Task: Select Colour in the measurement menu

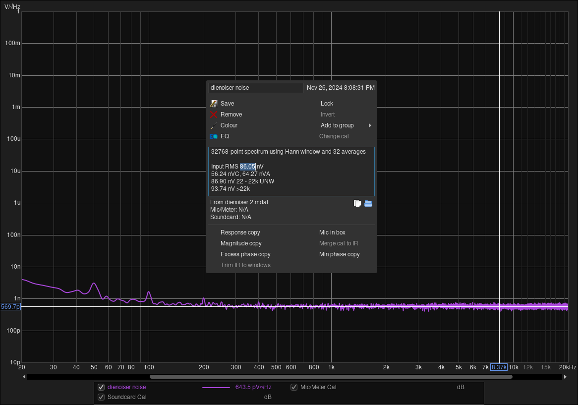Action: coord(229,125)
